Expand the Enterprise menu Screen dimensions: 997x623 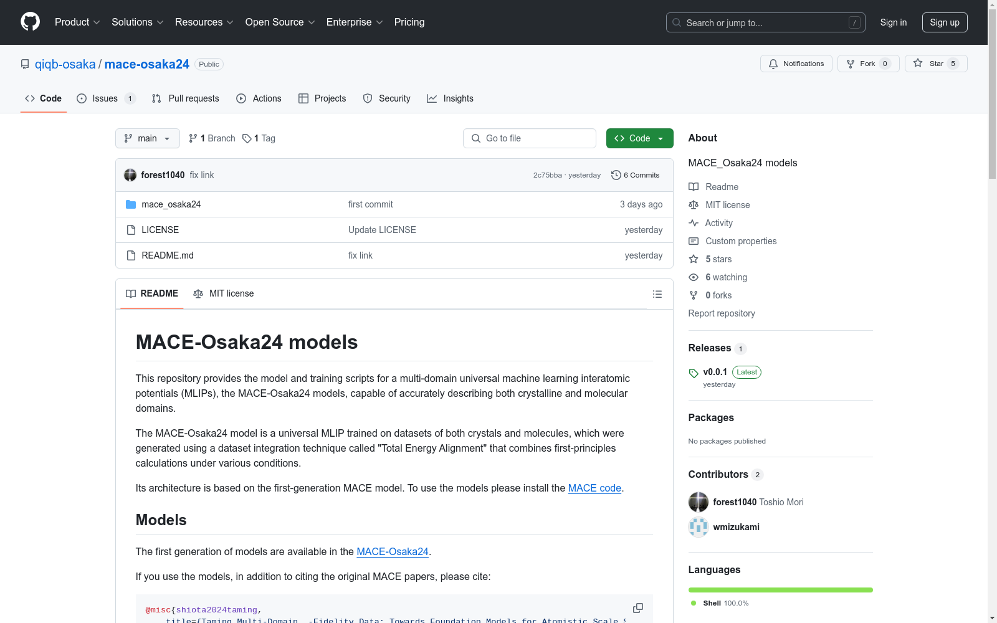[355, 22]
